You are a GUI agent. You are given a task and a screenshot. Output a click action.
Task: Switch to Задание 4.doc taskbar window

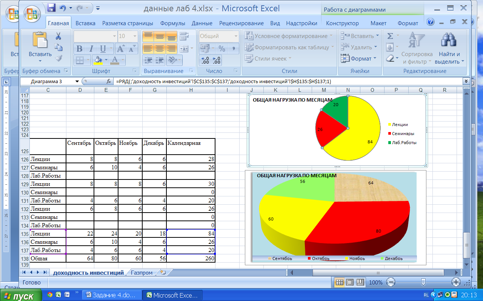(x=113, y=295)
